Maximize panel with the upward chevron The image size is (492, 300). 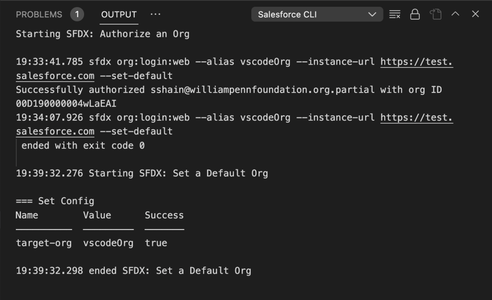click(455, 14)
